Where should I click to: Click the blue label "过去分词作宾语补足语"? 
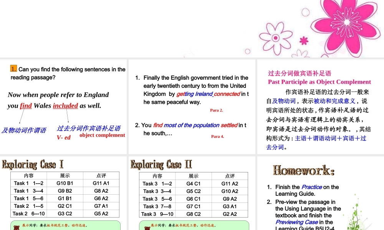click(x=89, y=128)
